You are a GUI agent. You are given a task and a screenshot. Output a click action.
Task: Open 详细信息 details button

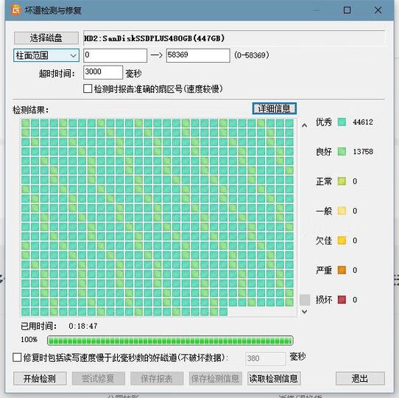[x=275, y=108]
